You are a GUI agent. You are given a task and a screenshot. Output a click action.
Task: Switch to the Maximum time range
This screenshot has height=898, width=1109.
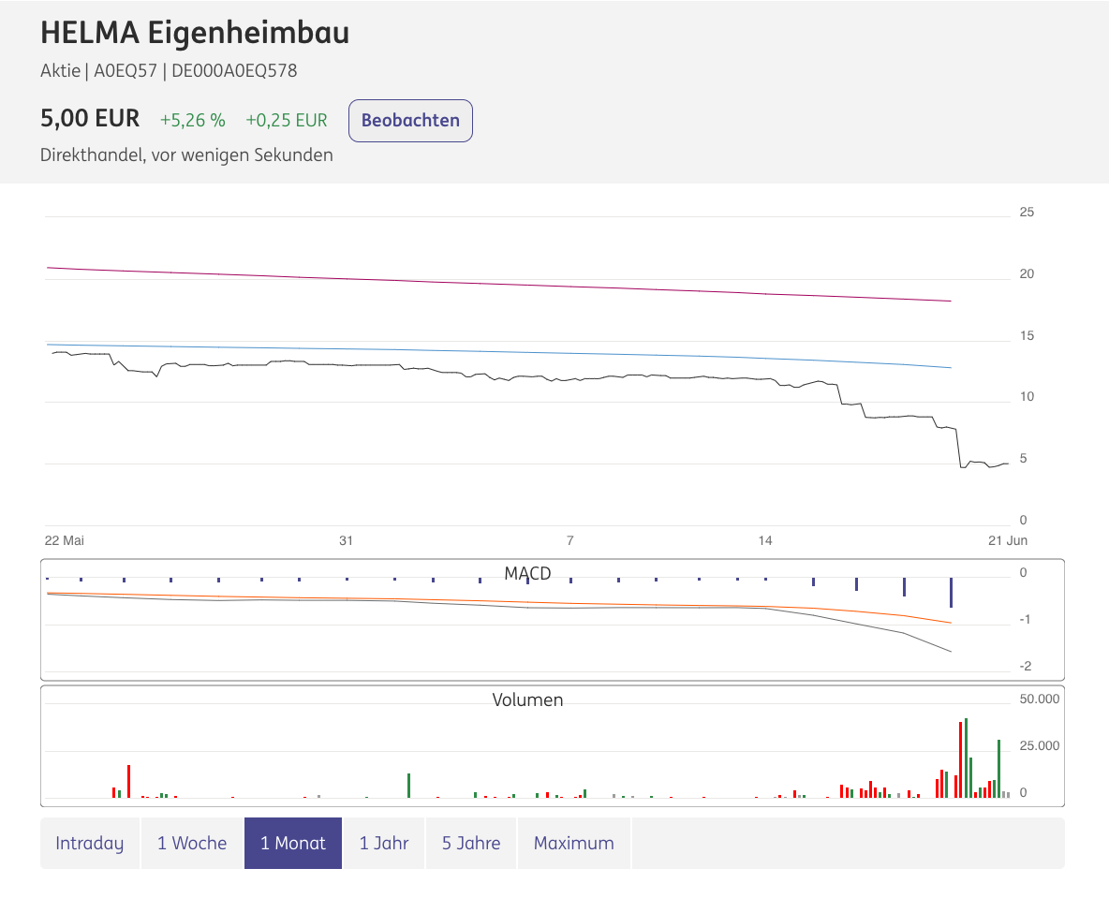tap(574, 843)
